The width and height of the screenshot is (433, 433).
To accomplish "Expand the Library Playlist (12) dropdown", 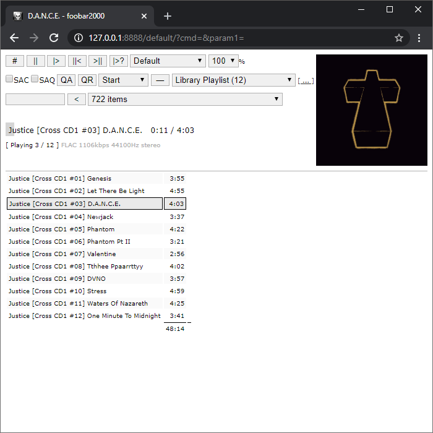I will 234,80.
